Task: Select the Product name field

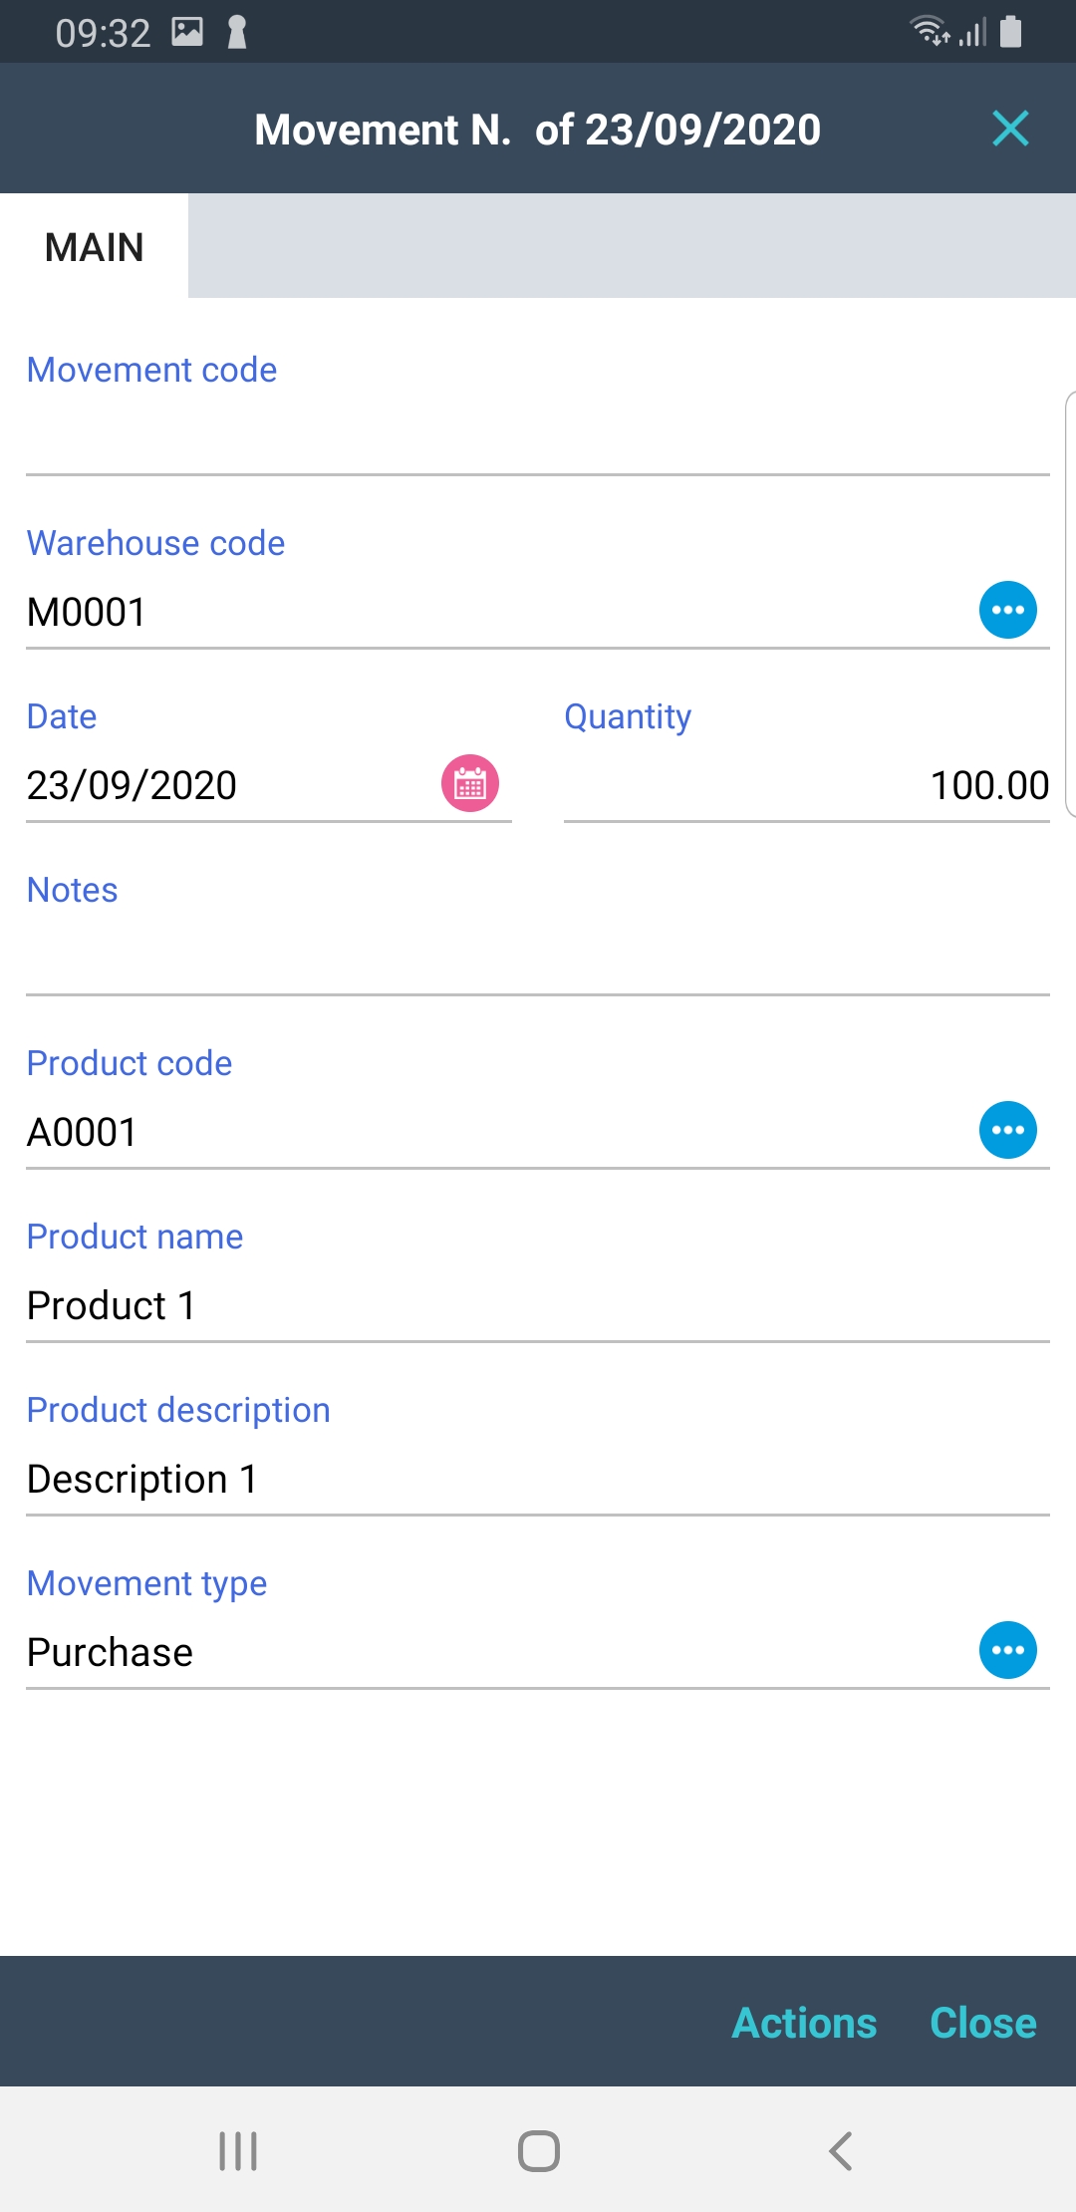Action: point(538,1305)
